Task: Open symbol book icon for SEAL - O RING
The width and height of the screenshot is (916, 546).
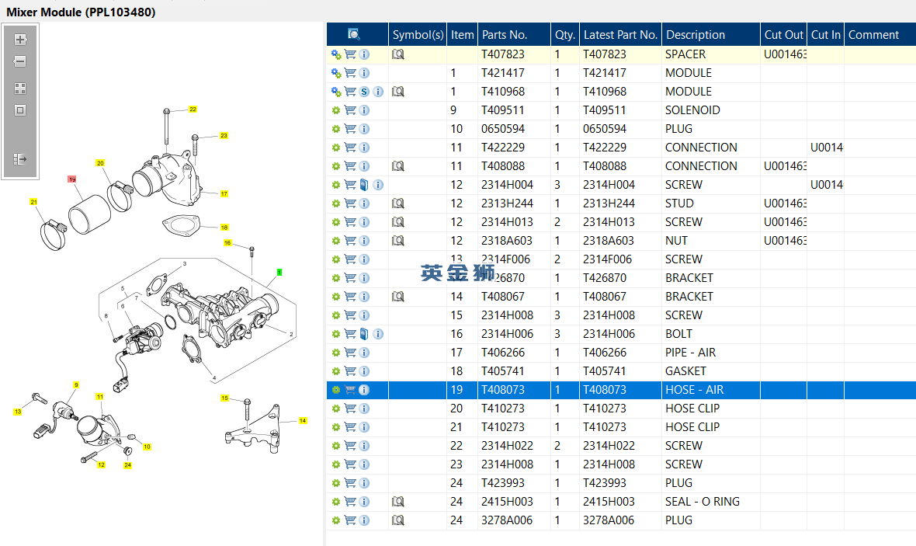Action: point(397,502)
